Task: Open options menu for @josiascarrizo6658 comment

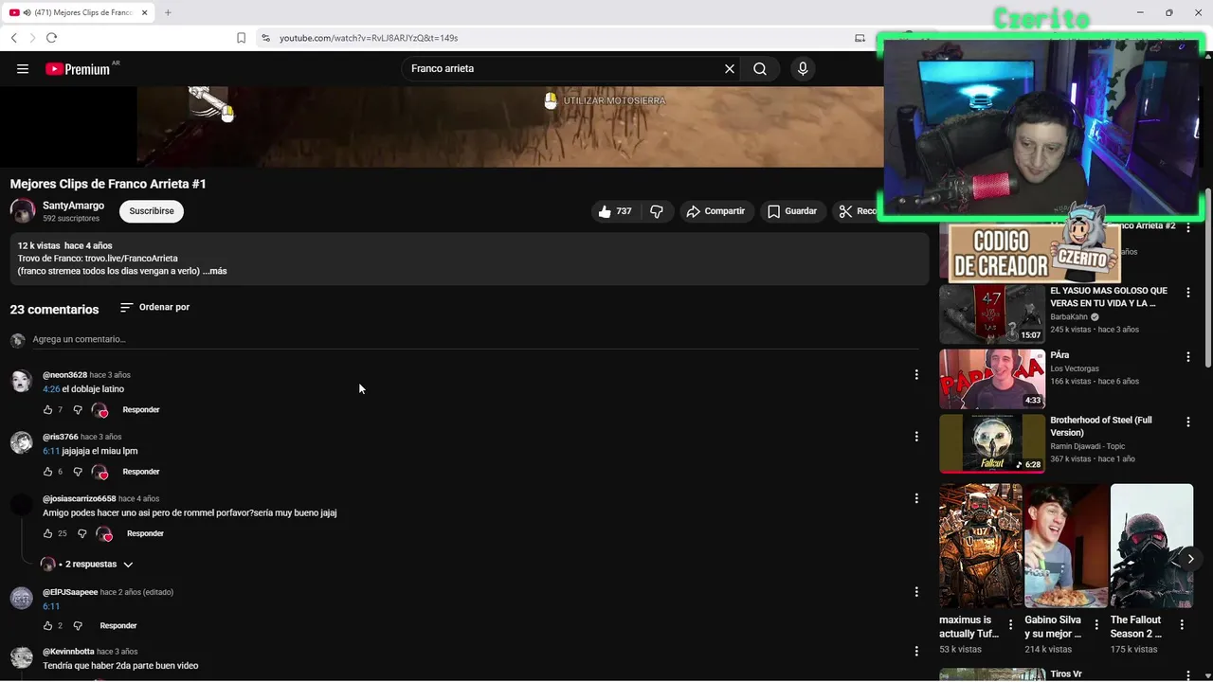Action: tap(916, 498)
